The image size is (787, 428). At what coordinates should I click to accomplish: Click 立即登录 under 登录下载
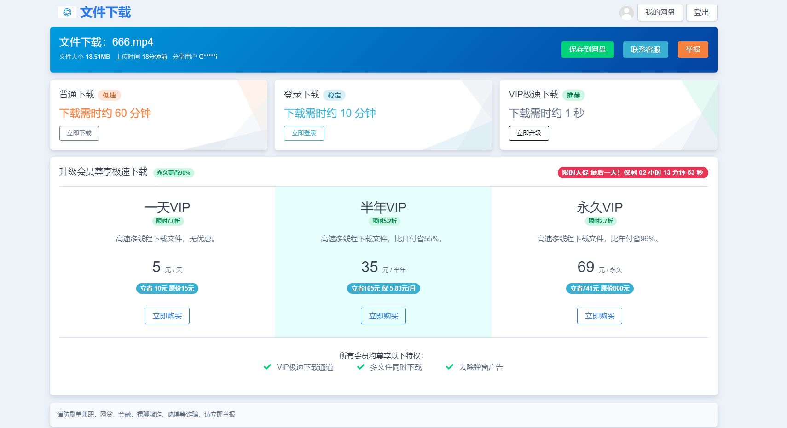[304, 133]
